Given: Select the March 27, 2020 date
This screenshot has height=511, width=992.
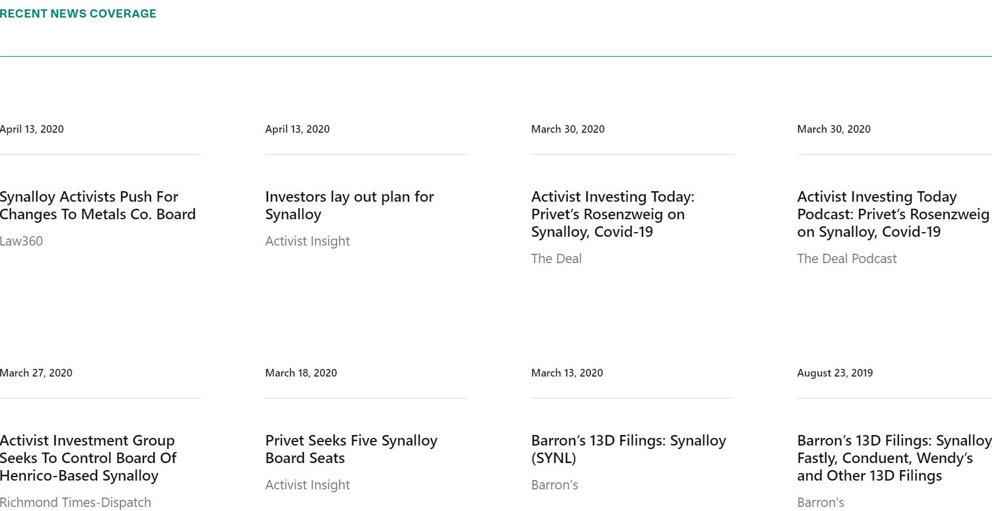Looking at the screenshot, I should 36,373.
